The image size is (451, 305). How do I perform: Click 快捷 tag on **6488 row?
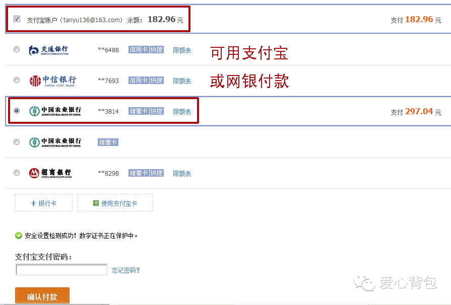click(x=157, y=50)
